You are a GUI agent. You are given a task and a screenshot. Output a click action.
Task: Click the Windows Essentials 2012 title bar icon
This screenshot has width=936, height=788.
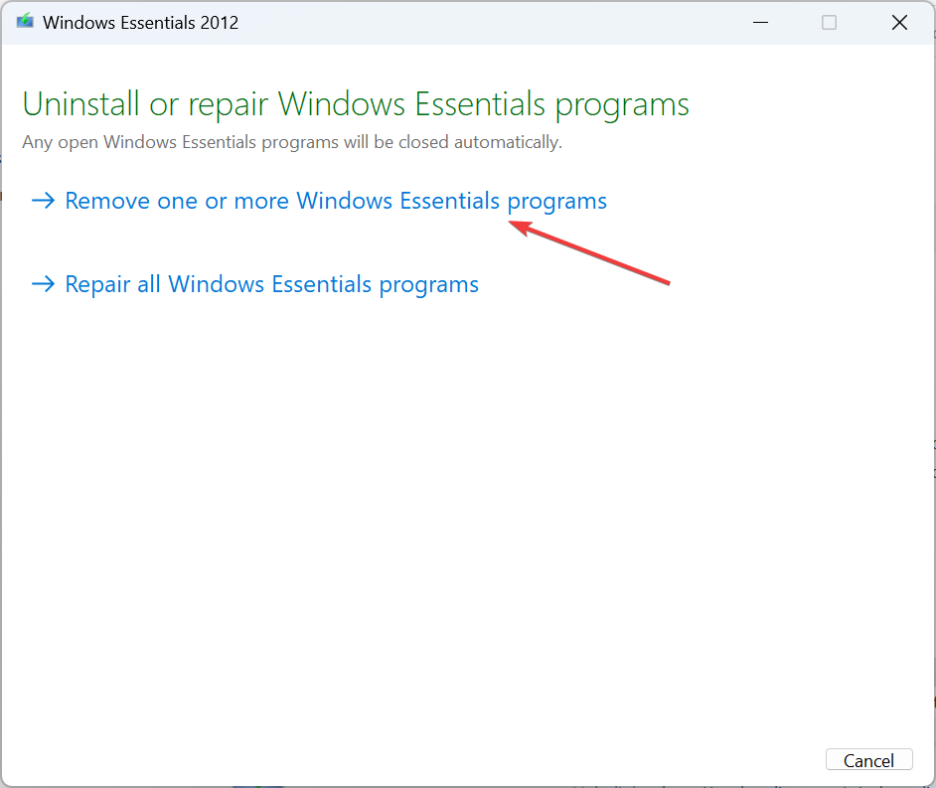point(25,22)
